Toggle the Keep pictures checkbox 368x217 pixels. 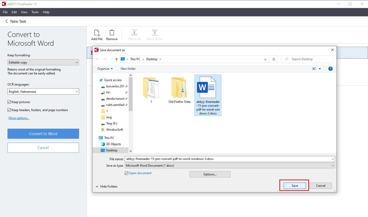(x=9, y=102)
